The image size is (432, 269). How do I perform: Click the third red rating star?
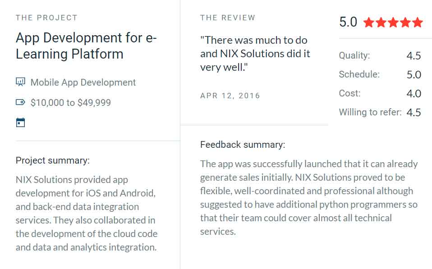tap(393, 22)
